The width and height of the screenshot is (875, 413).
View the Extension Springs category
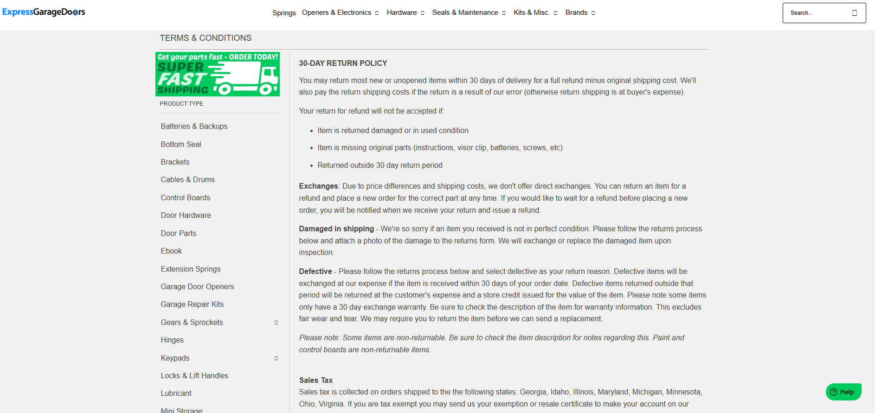pos(190,269)
